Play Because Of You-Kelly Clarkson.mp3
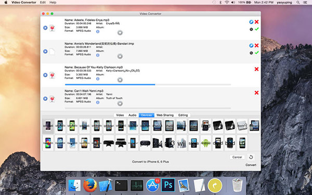Viewport: 312px width, 195px height. tap(45, 75)
